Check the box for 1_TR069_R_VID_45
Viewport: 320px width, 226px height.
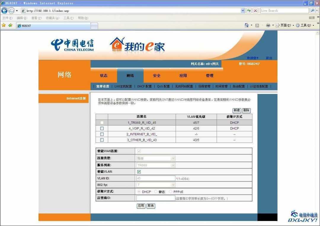click(x=102, y=122)
